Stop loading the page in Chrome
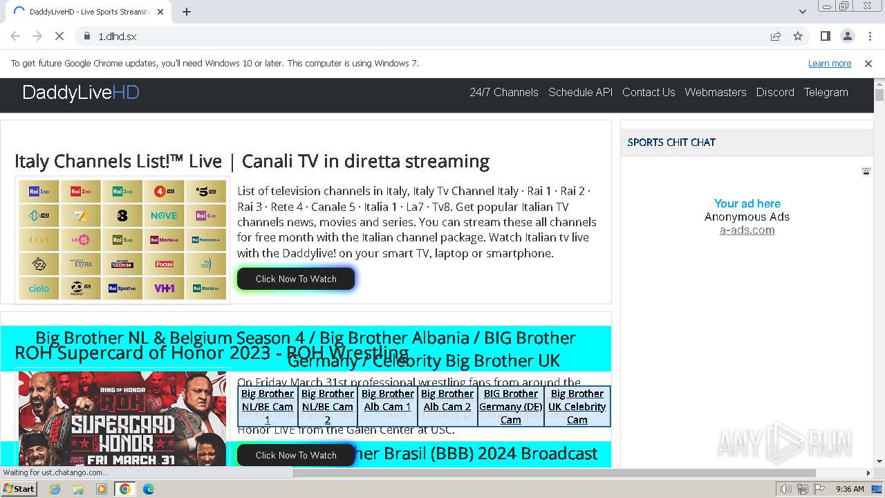The image size is (885, 498). click(59, 36)
